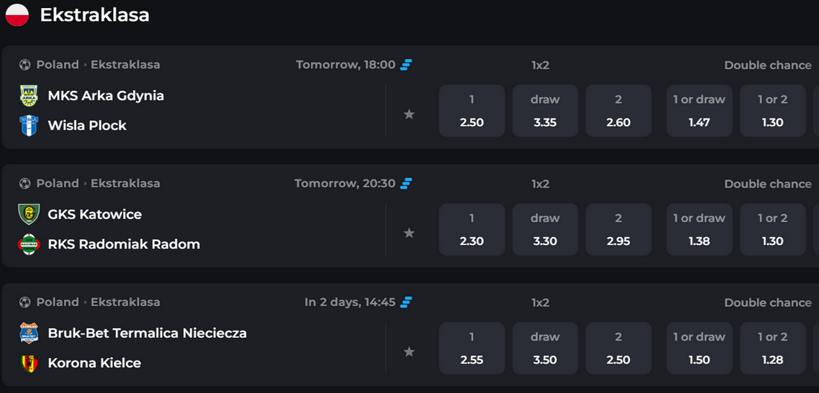The width and height of the screenshot is (819, 393).
Task: Mark Termalica vs Korona Kielce as favorite
Action: coord(409,352)
